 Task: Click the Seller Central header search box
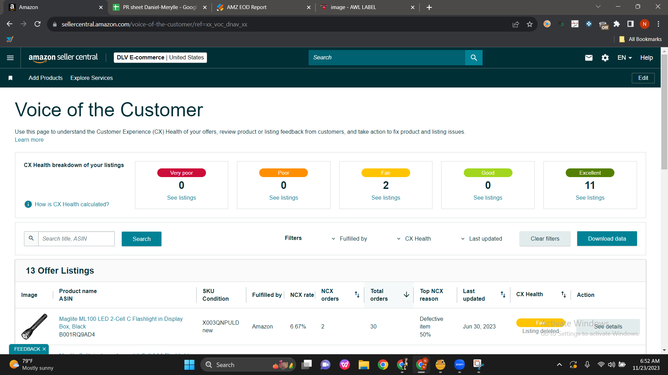[387, 58]
